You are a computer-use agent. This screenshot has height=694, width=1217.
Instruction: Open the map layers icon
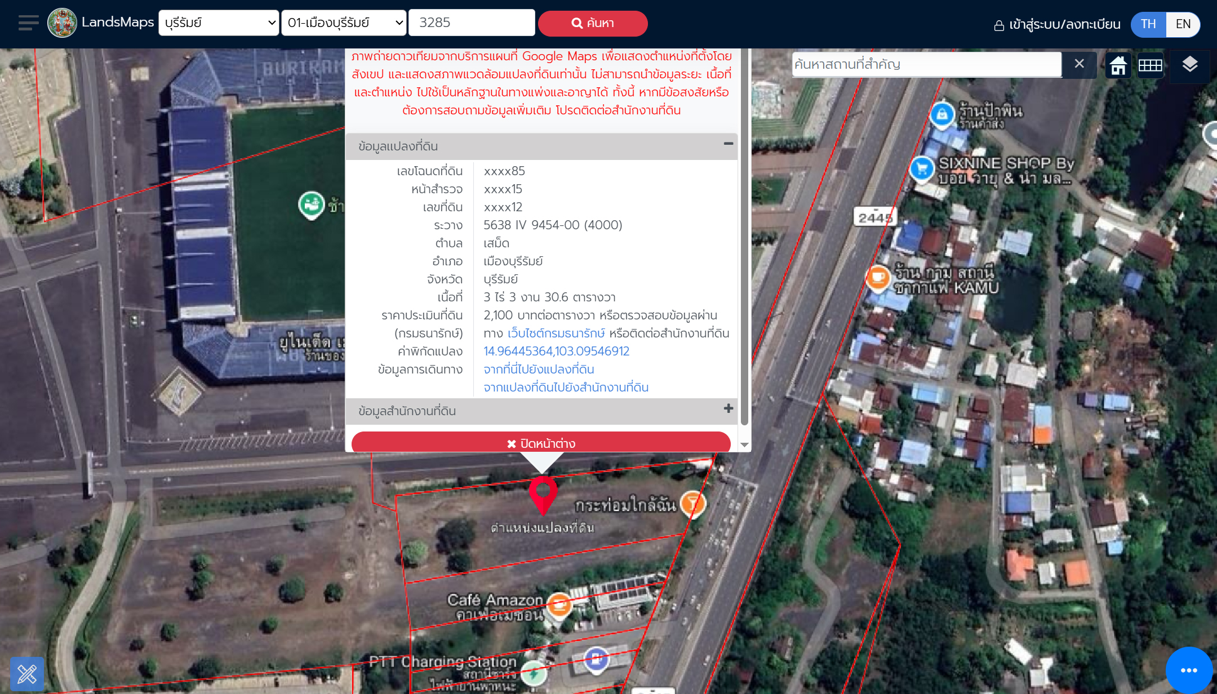(1189, 65)
